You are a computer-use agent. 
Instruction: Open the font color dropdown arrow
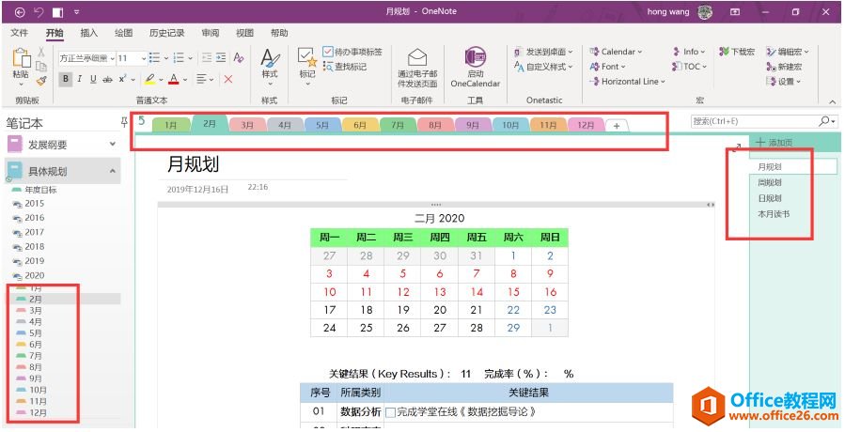pyautogui.click(x=185, y=80)
